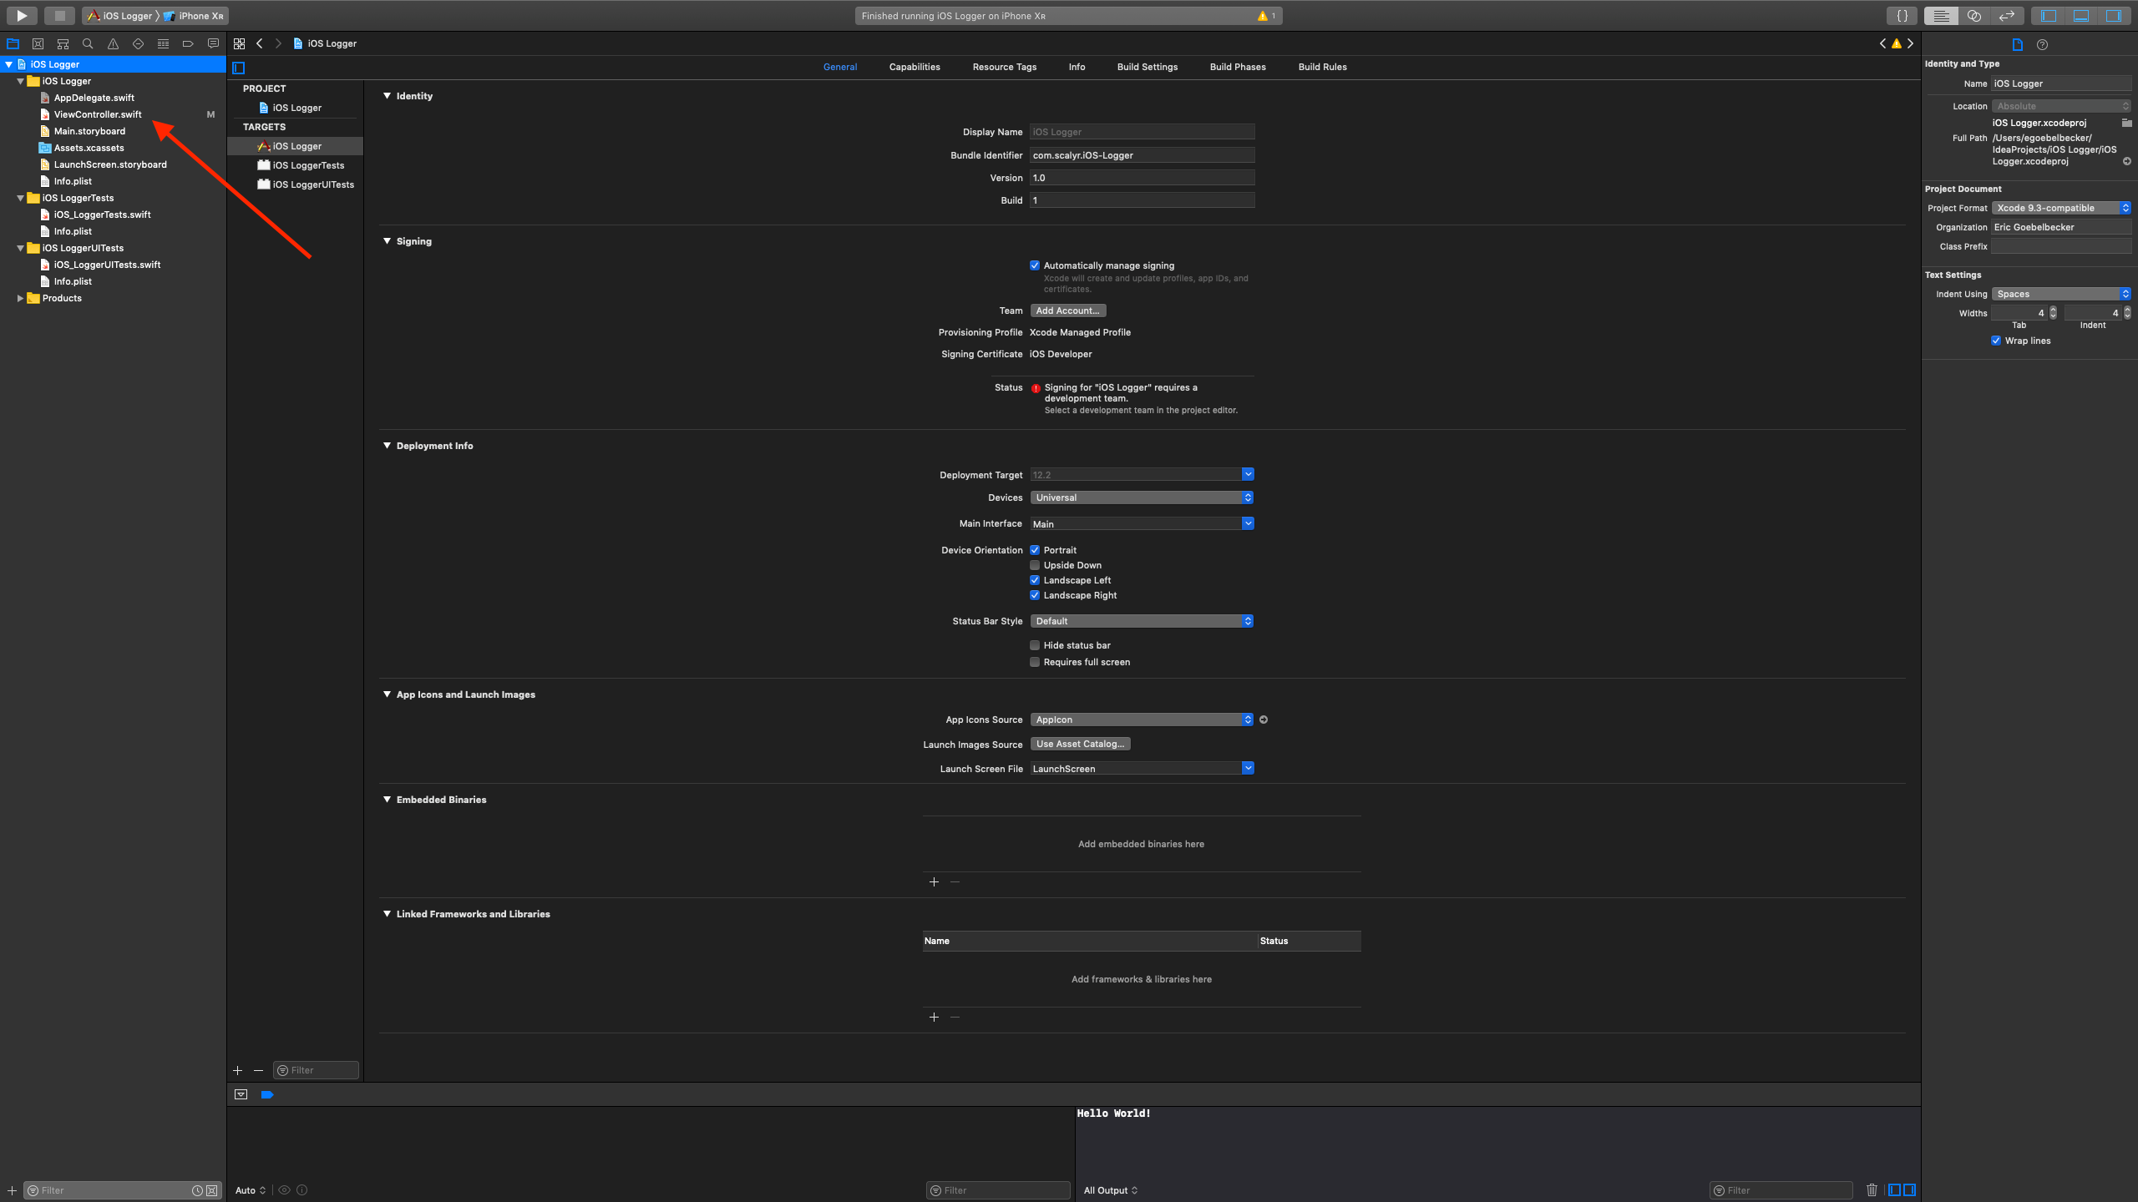Check Hide status bar option
Image resolution: width=2138 pixels, height=1202 pixels.
[x=1035, y=645]
